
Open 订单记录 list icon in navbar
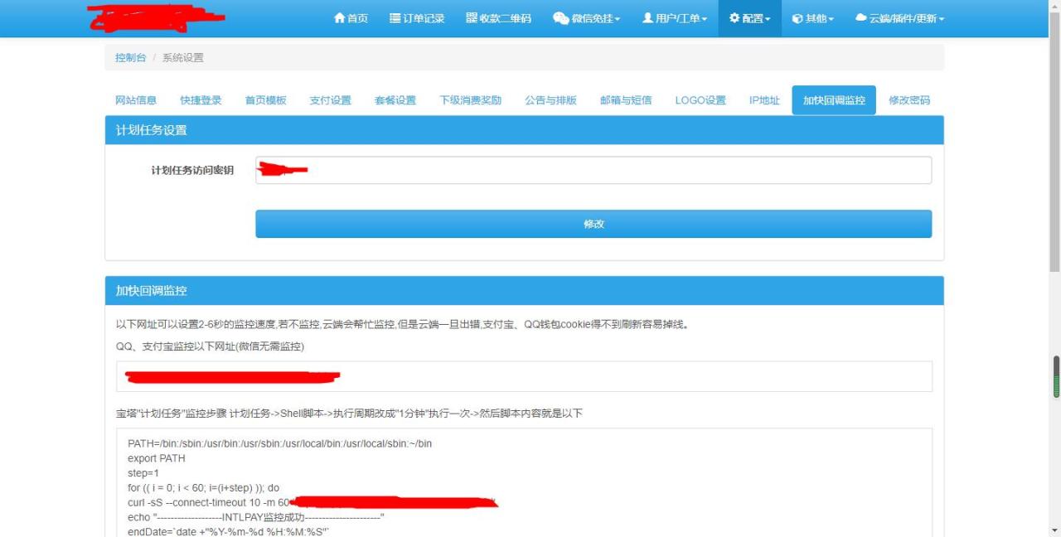(x=395, y=18)
